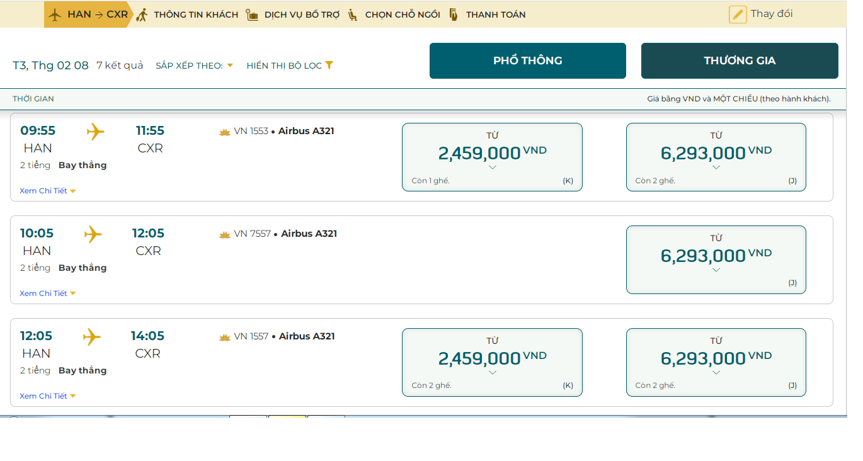Open the Sắp Xếp Theo sort dropdown

(195, 65)
